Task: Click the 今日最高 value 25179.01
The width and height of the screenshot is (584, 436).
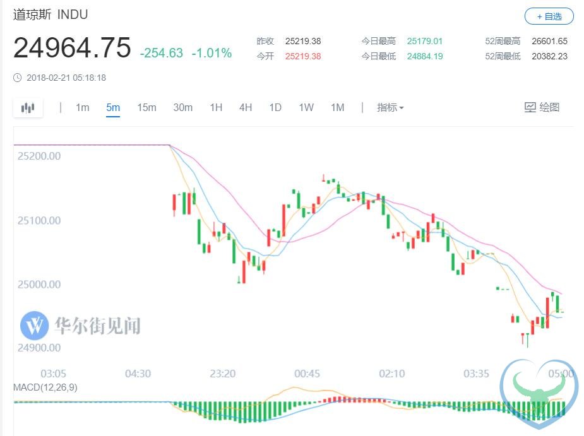Action: (425, 41)
